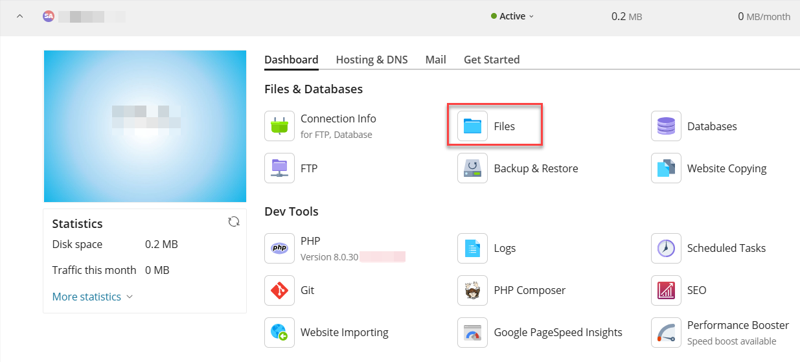The width and height of the screenshot is (800, 362).
Task: Expand More statistics
Action: 93,297
